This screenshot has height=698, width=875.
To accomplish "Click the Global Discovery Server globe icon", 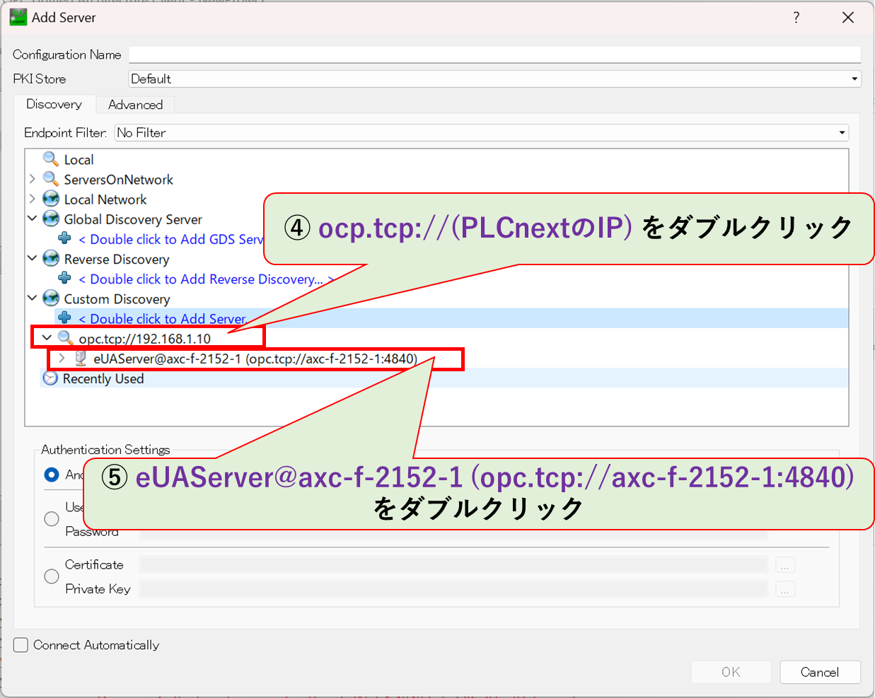I will pos(50,219).
